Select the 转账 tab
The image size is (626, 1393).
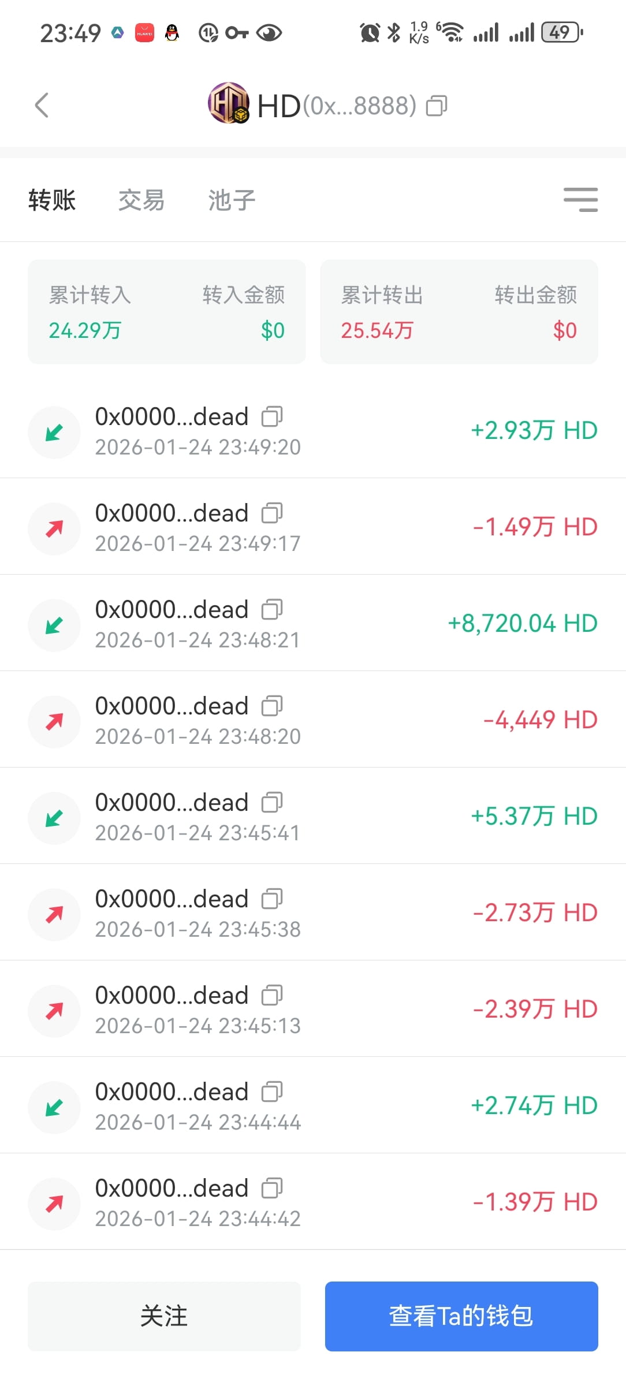(x=52, y=200)
